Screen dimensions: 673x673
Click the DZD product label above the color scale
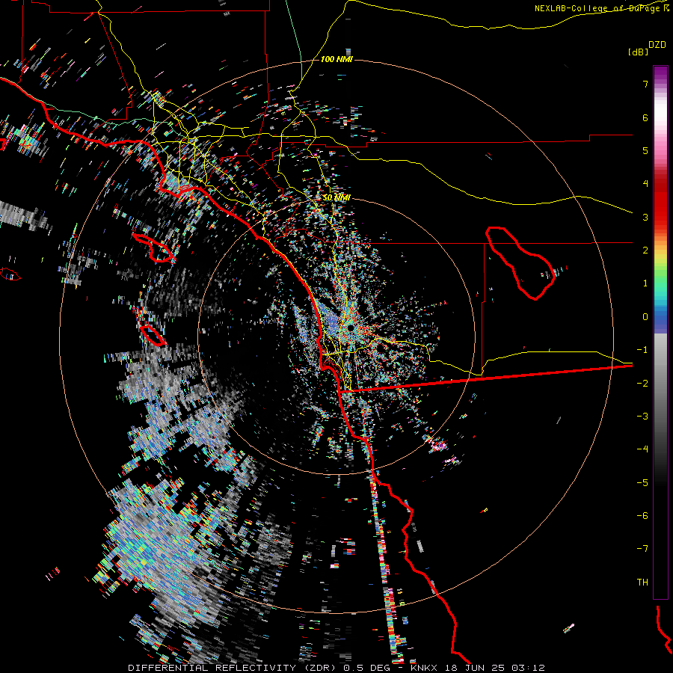click(x=657, y=45)
